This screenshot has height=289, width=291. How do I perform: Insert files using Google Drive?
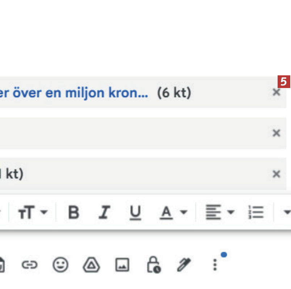point(91,265)
